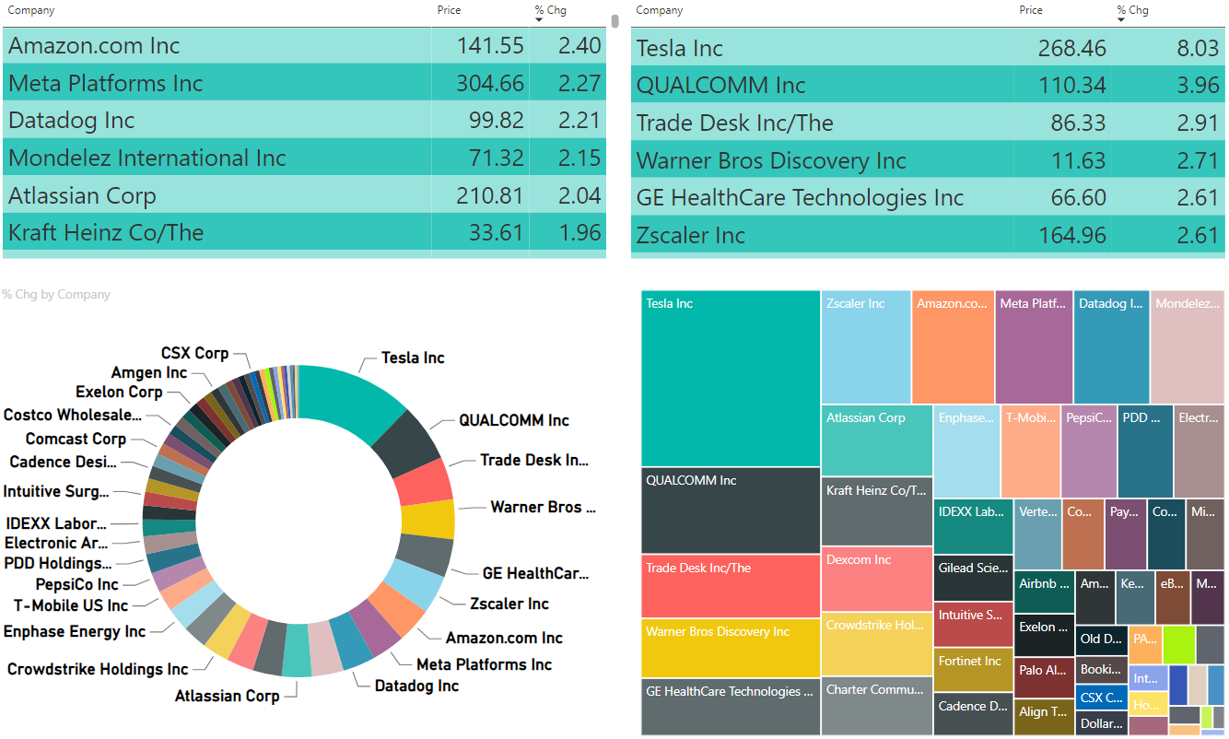
Task: Sort right table by Company column header
Action: (x=660, y=10)
